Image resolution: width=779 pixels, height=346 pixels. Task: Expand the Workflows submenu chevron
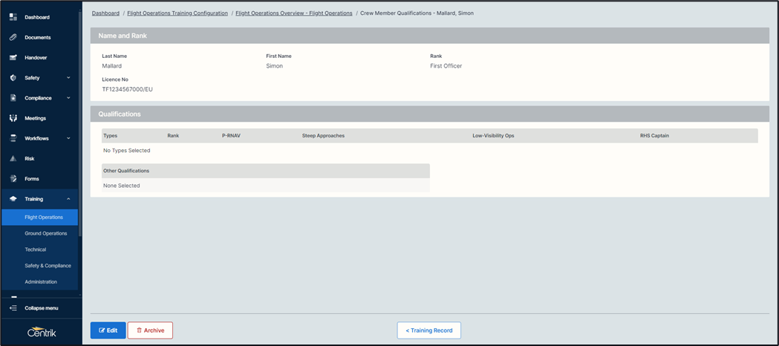click(68, 138)
